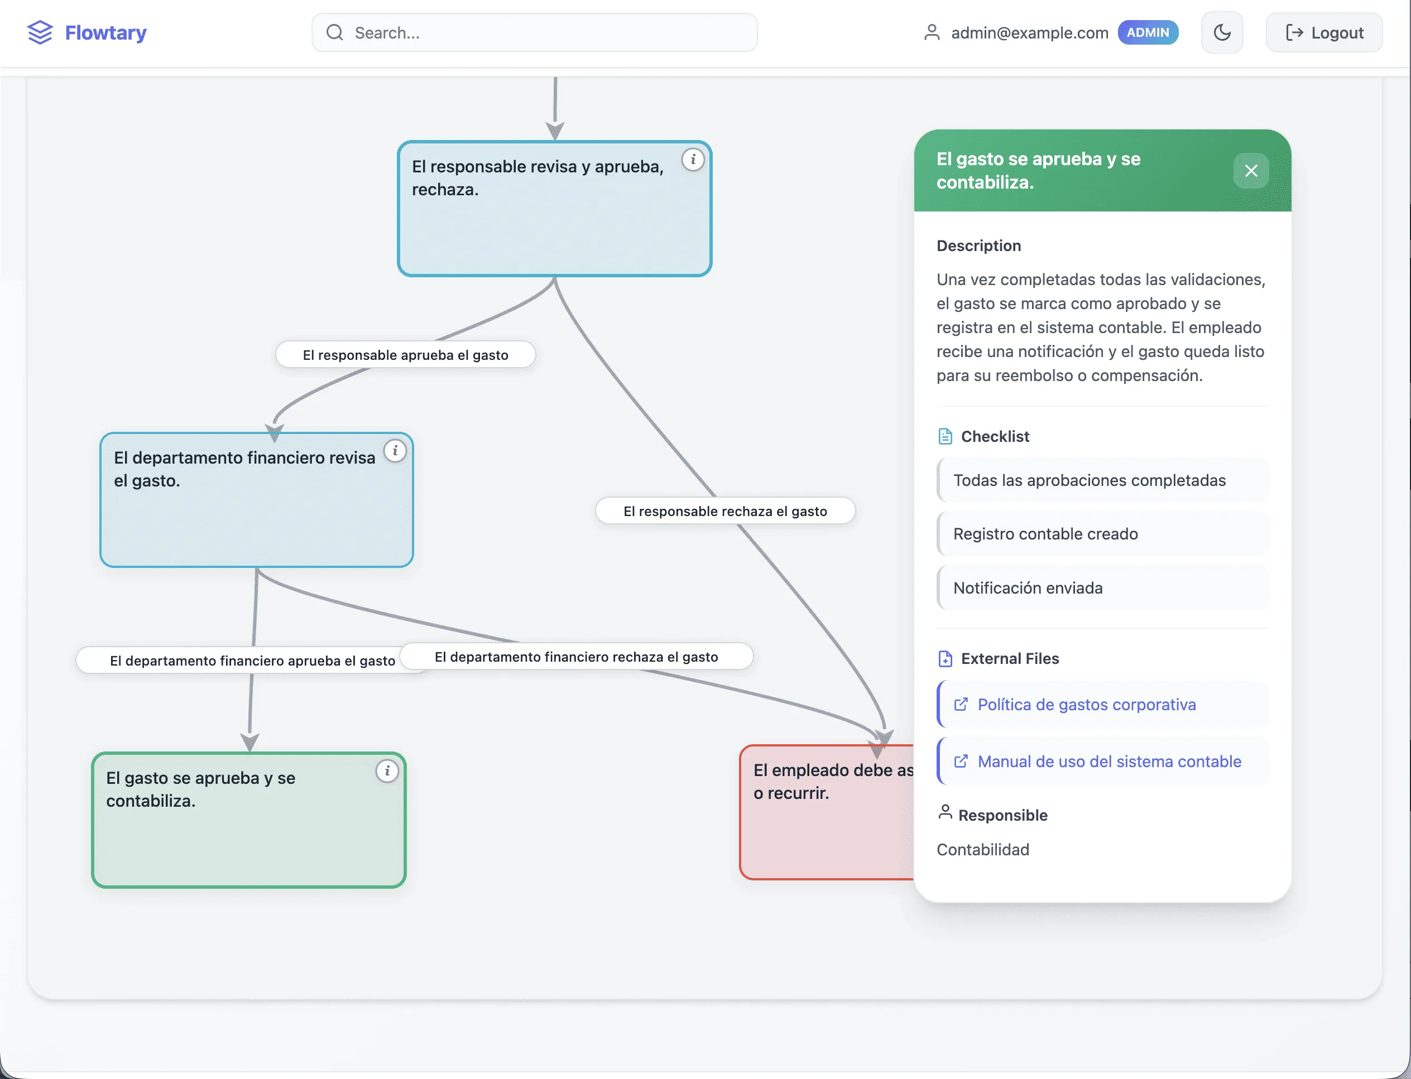Toggle dark mode with moon icon
1411x1079 pixels.
1221,32
